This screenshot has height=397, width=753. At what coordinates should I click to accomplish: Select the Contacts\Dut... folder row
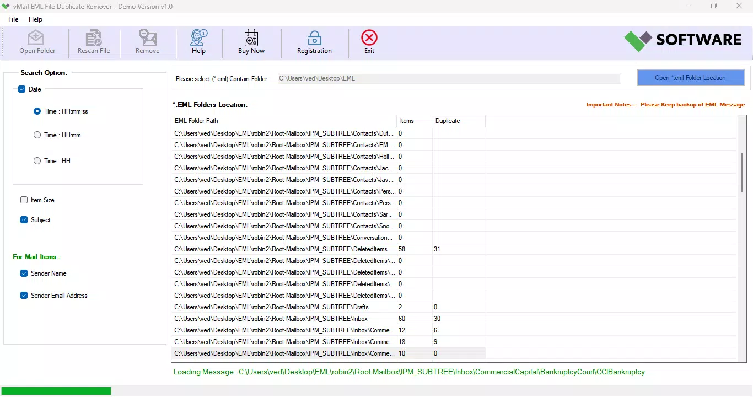tap(329, 133)
